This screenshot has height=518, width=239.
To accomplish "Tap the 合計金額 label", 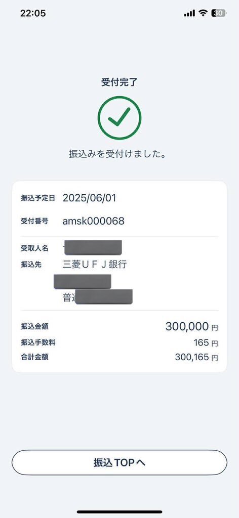I will (x=34, y=357).
